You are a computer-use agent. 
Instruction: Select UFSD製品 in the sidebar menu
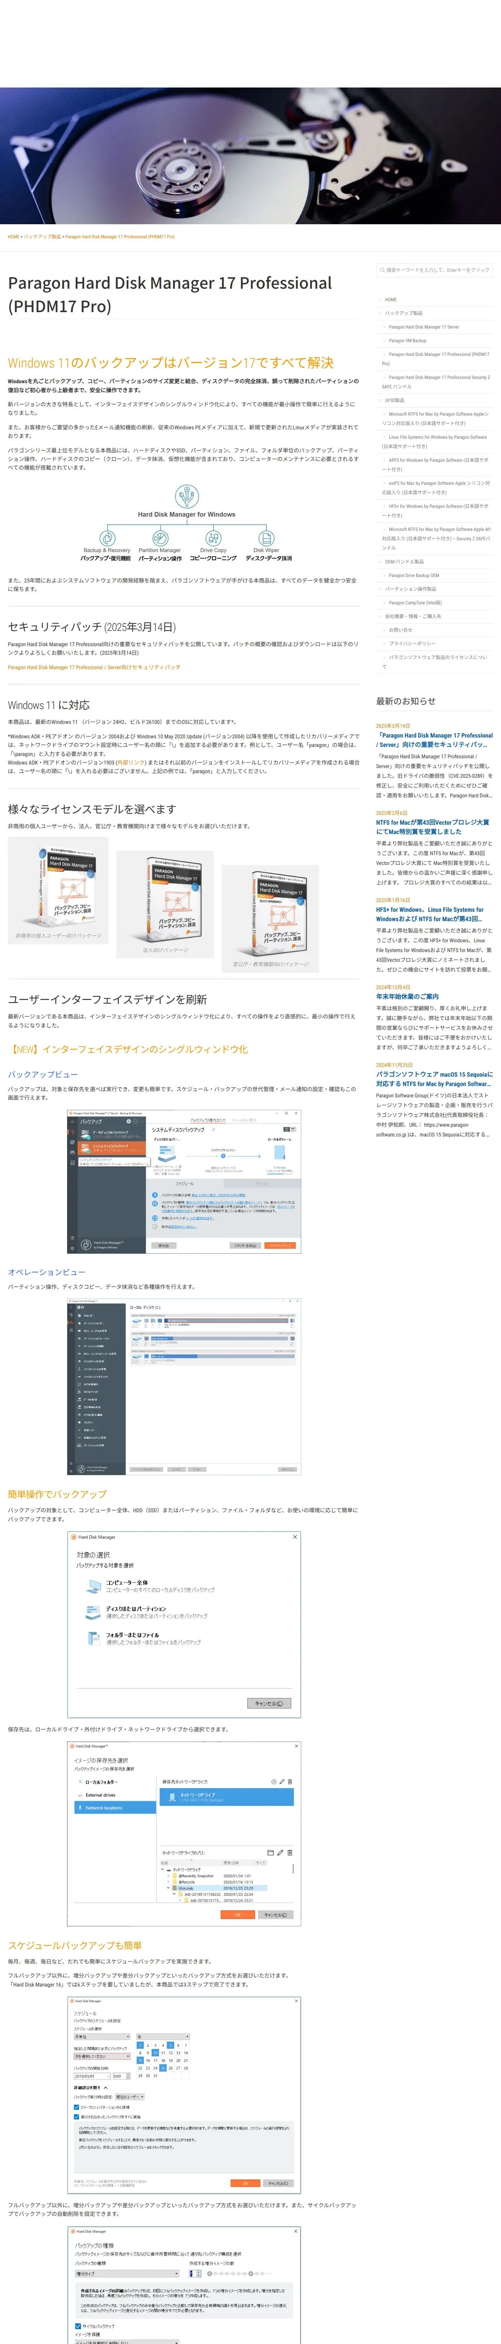coord(394,400)
